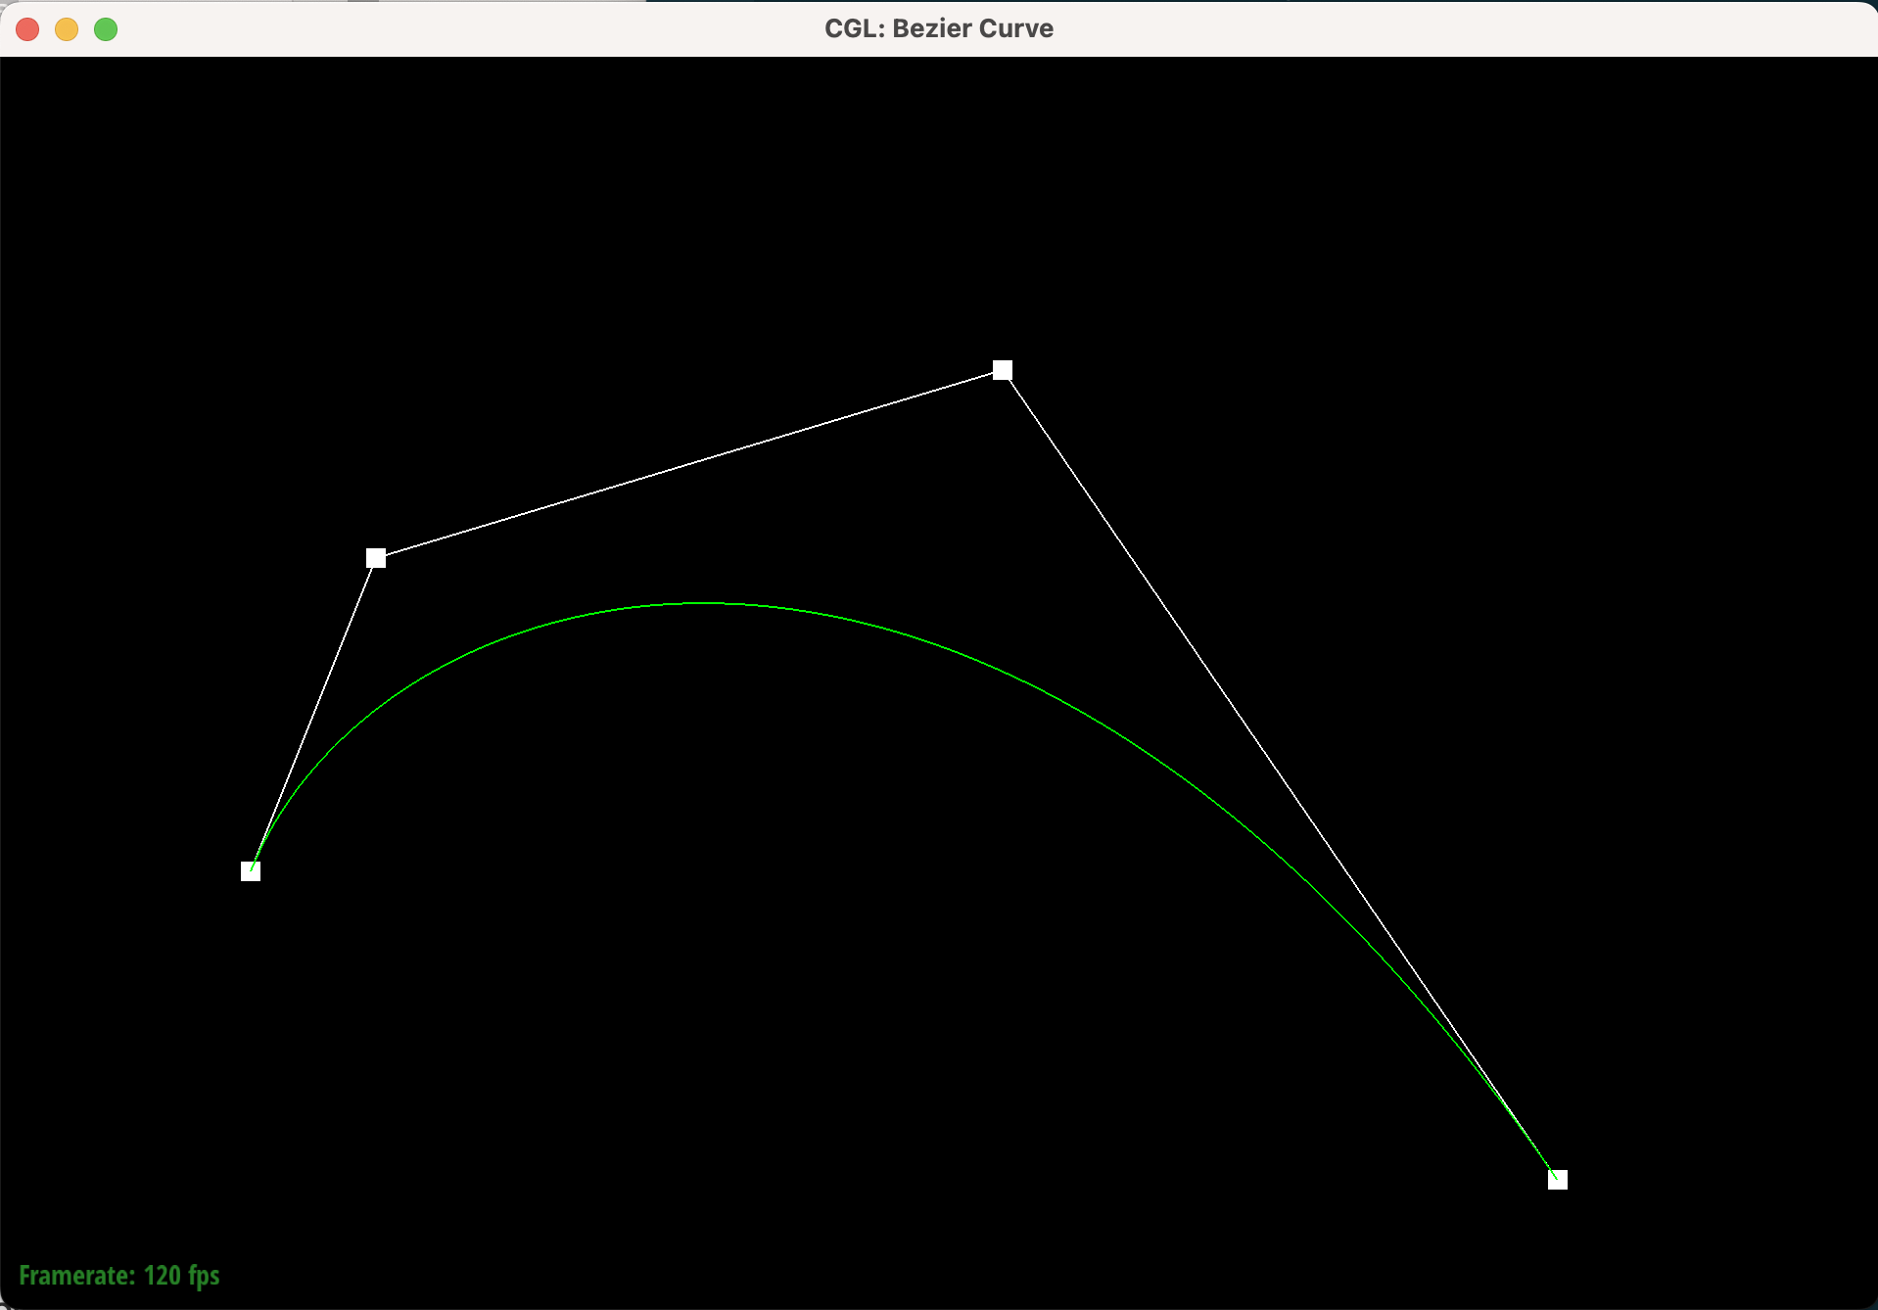Image resolution: width=1878 pixels, height=1310 pixels.
Task: Click the 'Framerate: 120 fps' status text
Action: click(x=119, y=1276)
